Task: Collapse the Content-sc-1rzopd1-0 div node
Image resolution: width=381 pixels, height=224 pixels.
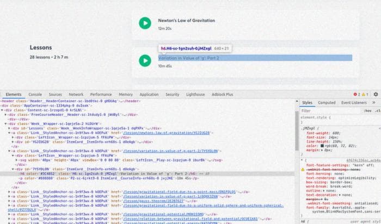Action: tap(2, 110)
